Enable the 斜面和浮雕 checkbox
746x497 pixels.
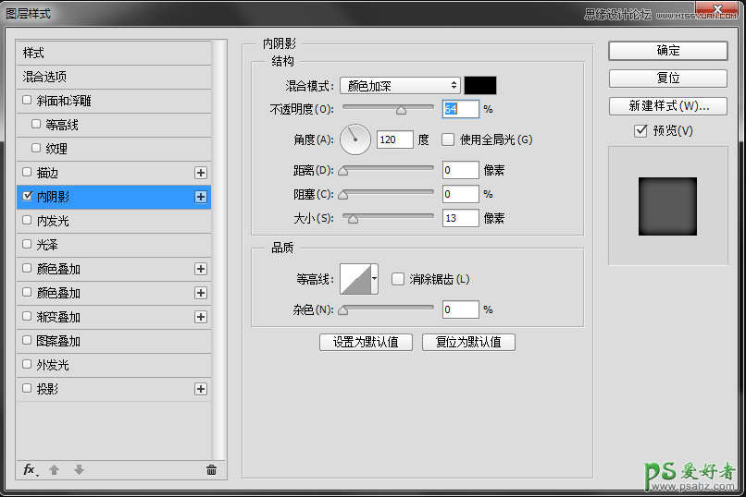click(x=27, y=101)
